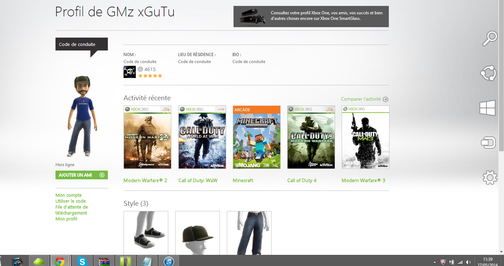
Task: Go to the Mon profil link
Action: point(66,219)
